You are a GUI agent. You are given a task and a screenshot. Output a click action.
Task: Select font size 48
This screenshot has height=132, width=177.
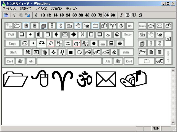click(87, 15)
